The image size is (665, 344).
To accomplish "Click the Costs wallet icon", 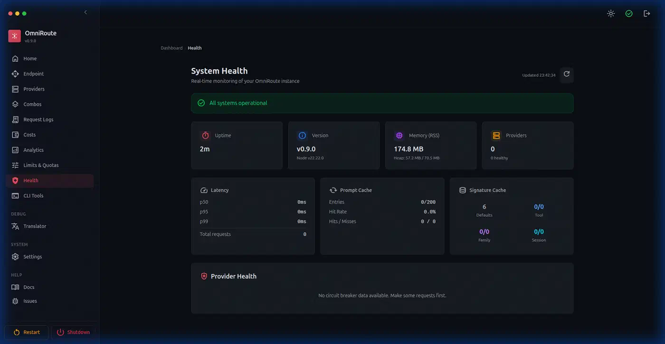I will click(15, 135).
